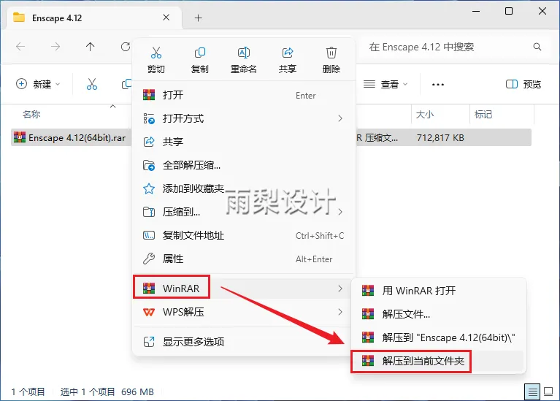Choose 用 WinRAR 打开 in the submenu
This screenshot has height=401, width=560.
(439, 291)
